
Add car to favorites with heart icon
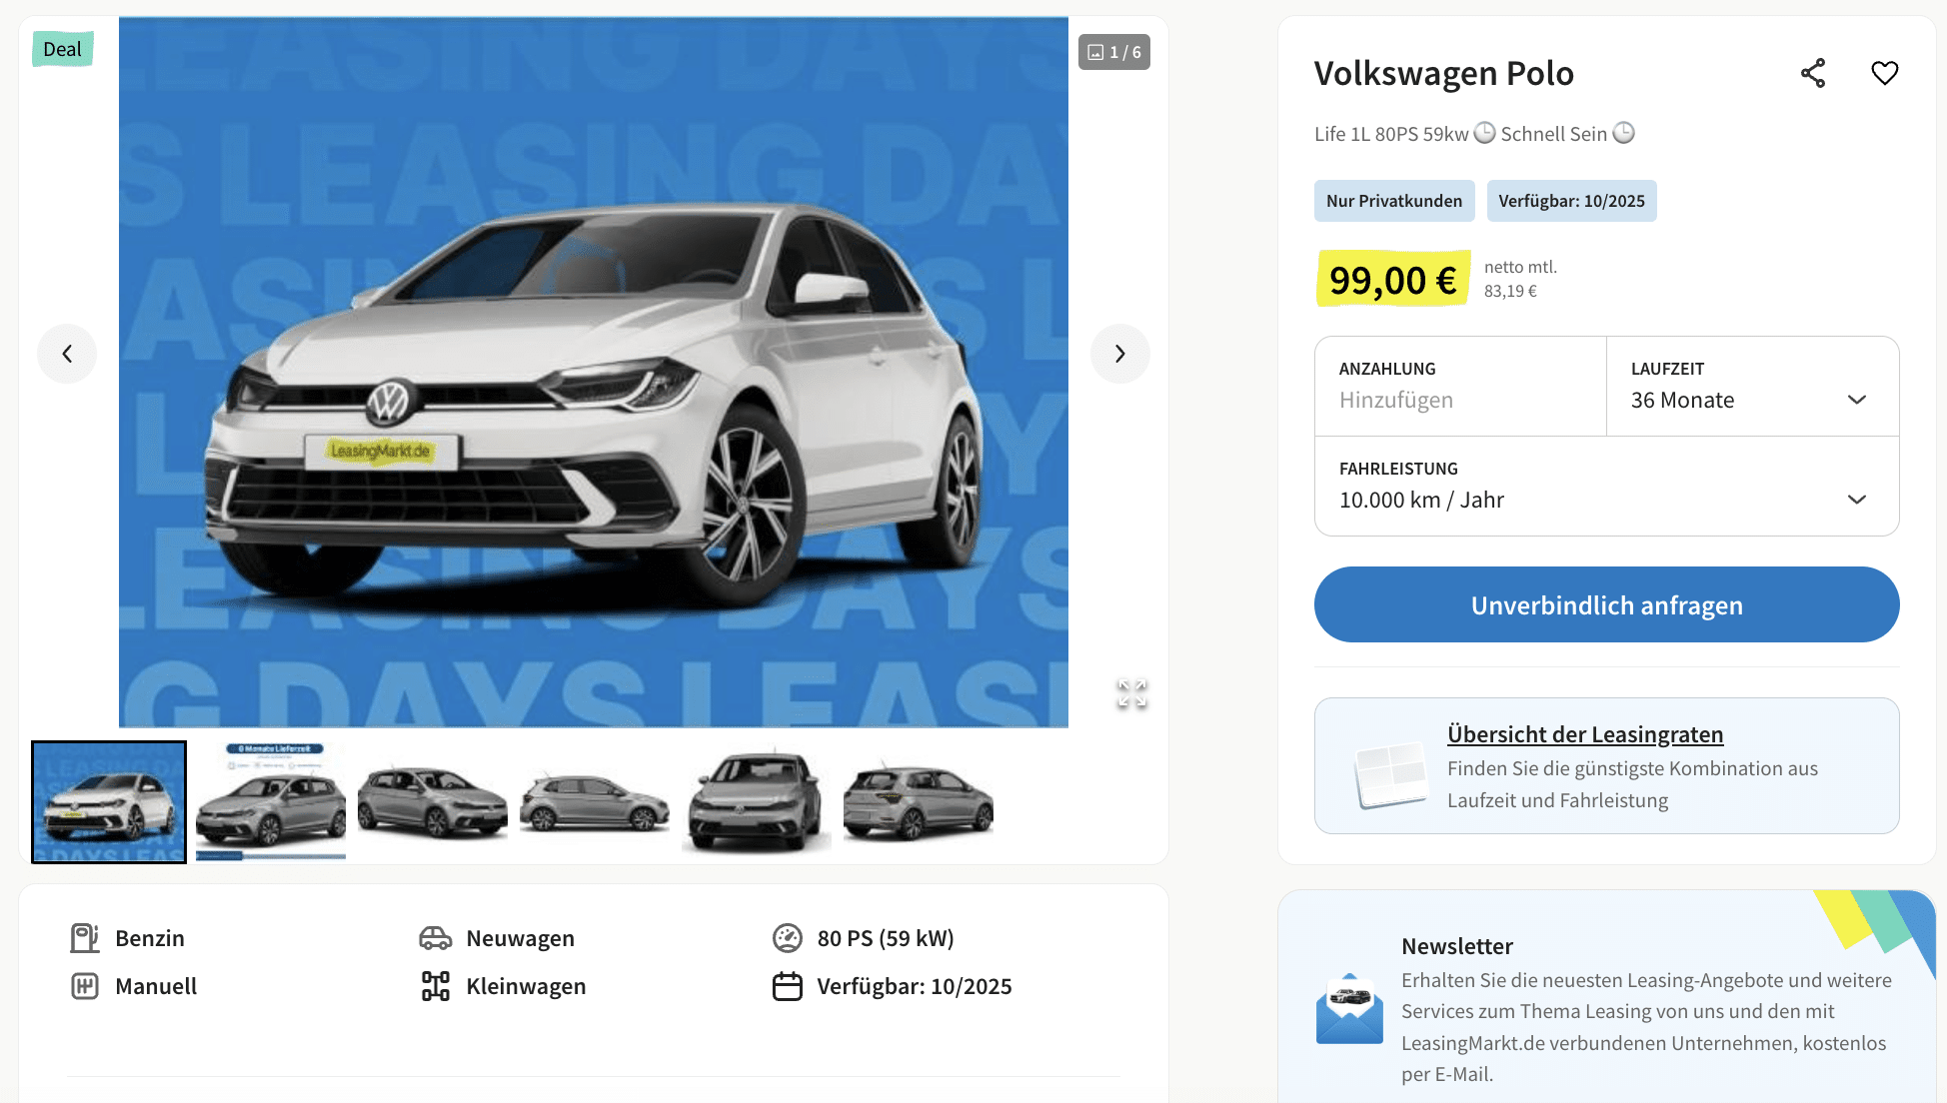1884,73
